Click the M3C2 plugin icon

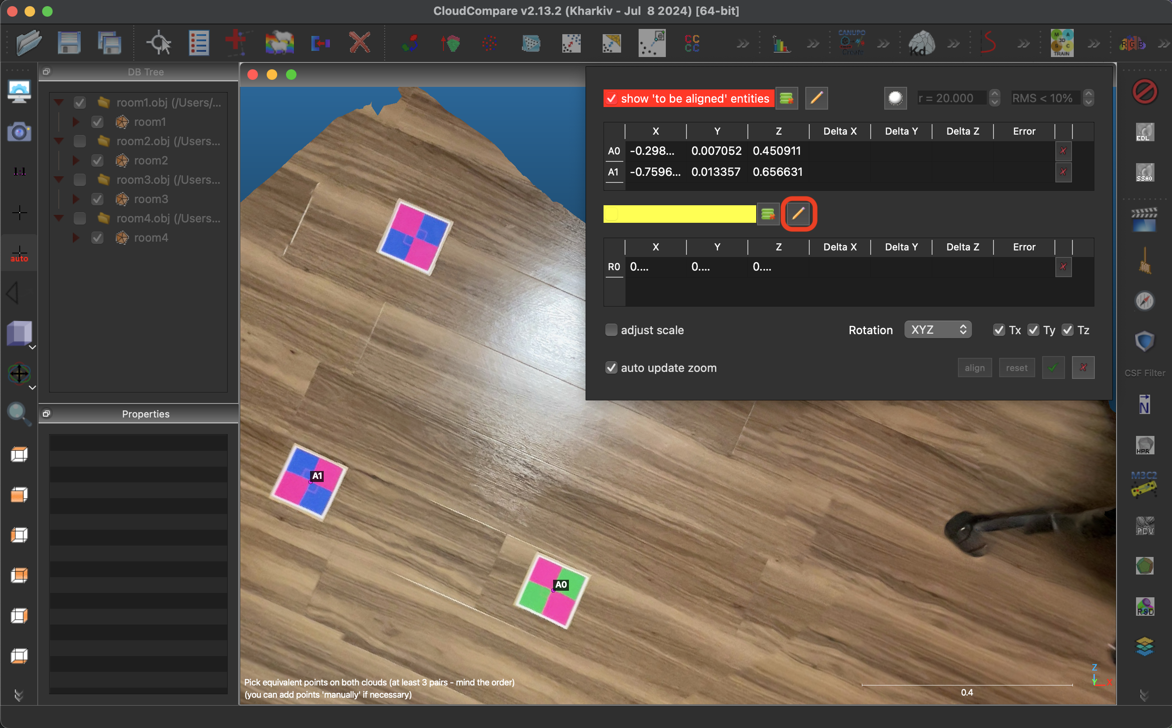(1144, 485)
